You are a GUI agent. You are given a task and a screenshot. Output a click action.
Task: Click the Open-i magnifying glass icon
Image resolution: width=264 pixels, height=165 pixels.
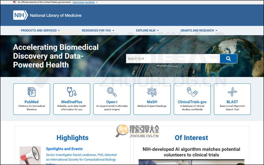coord(112,92)
